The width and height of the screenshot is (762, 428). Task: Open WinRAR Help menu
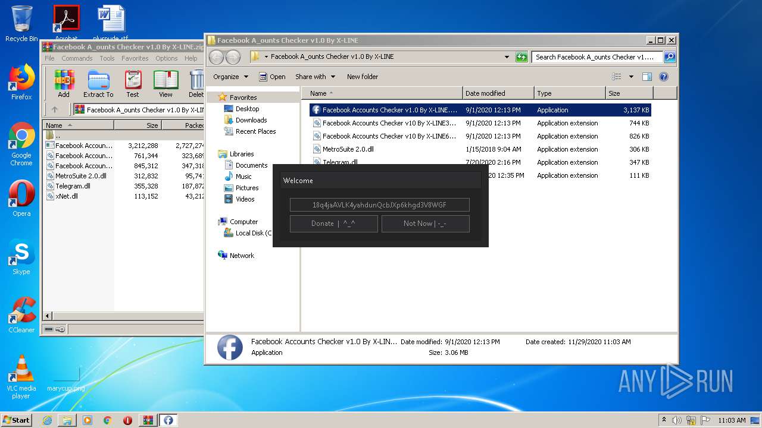click(x=190, y=58)
